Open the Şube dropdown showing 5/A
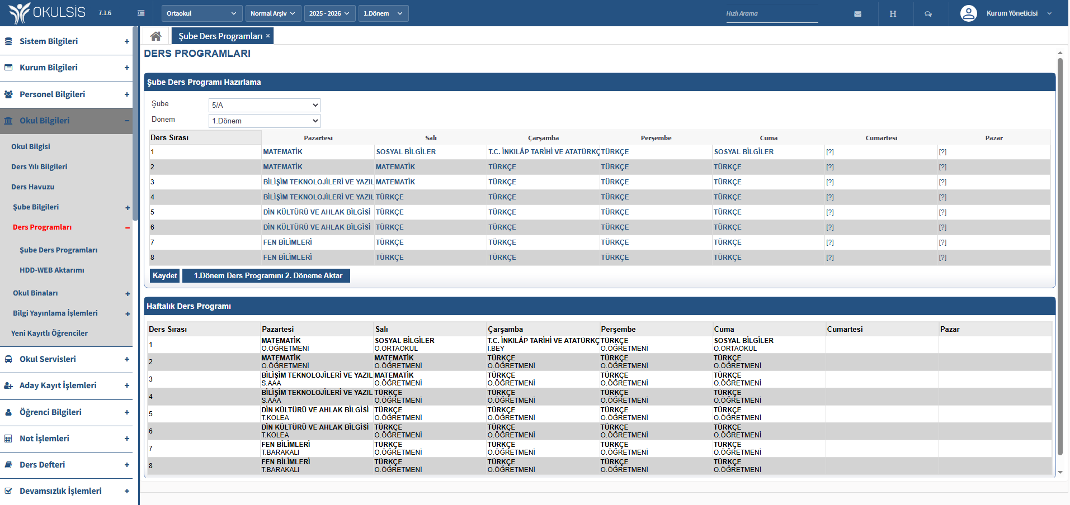 click(x=264, y=105)
